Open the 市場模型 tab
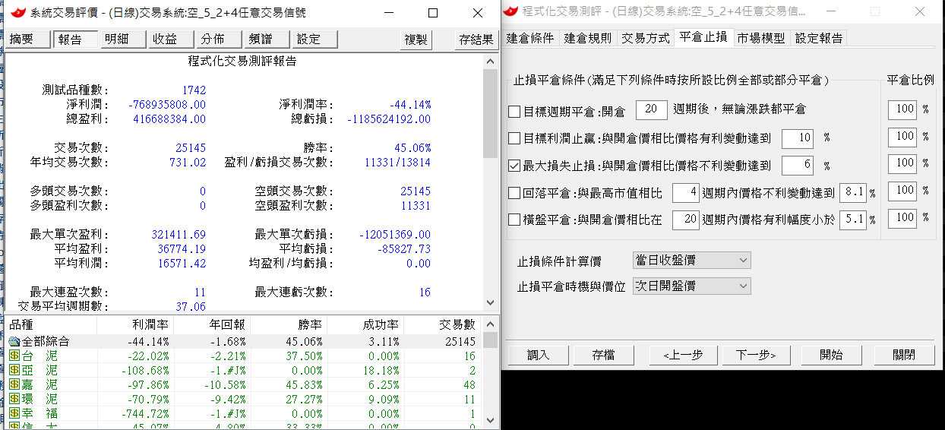945x430 pixels. click(762, 38)
